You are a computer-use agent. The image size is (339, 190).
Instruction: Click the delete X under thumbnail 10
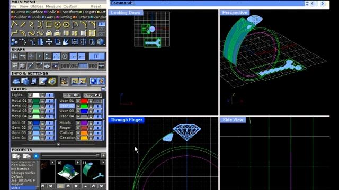coord(76,186)
